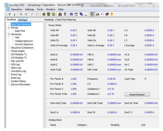The width and height of the screenshot is (163, 131).
Task: Open the Settings menu in menu bar
Action: pyautogui.click(x=29, y=9)
